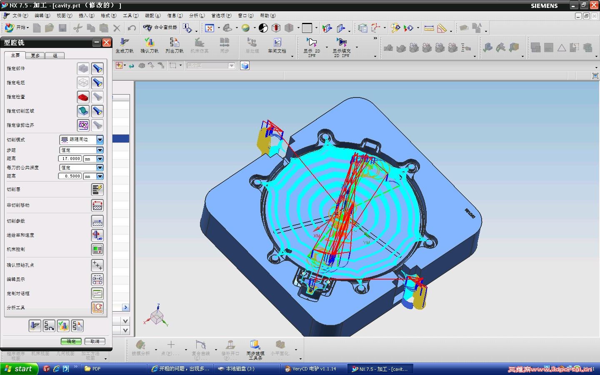Click 显示填充 2D IPW toolbar icon
This screenshot has height=375, width=600.
(x=341, y=47)
